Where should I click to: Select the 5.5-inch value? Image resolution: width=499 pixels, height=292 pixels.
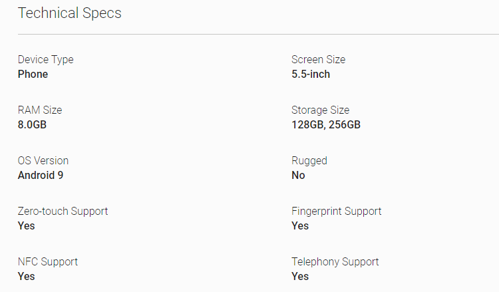[x=311, y=74]
